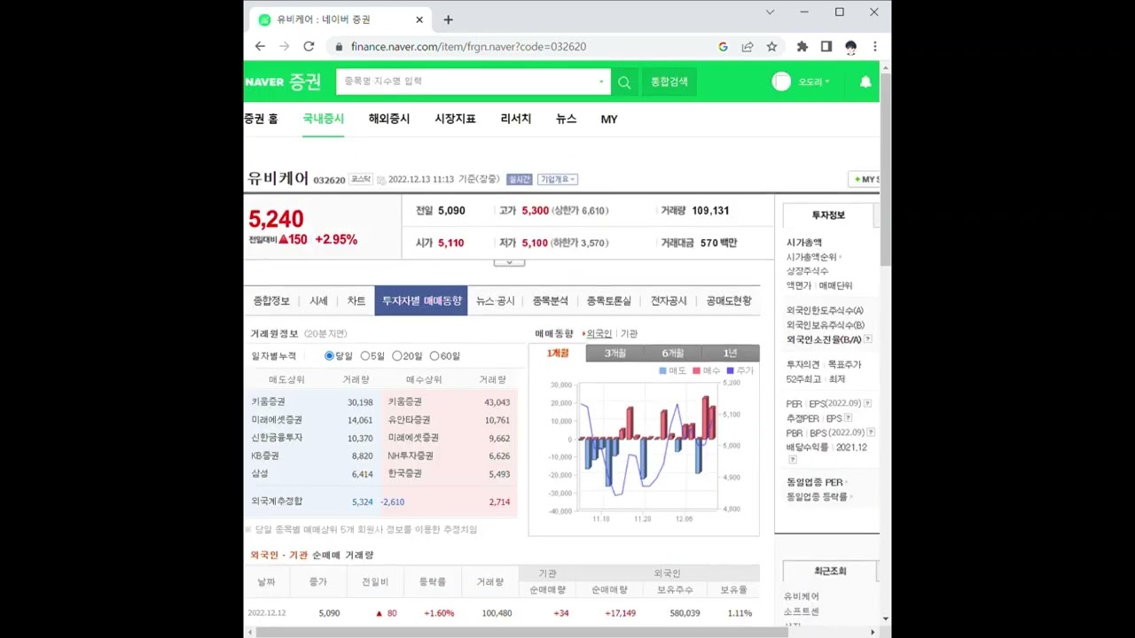
Task: Open the 리서치 menu
Action: pos(515,119)
